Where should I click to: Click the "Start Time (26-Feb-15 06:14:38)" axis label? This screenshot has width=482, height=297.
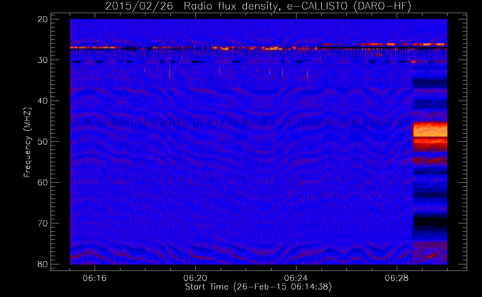pos(258,287)
